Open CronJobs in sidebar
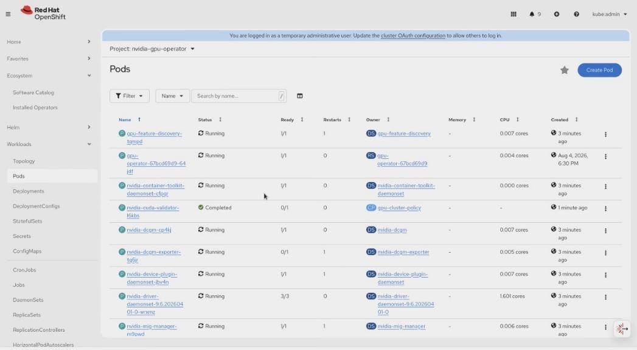This screenshot has height=350, width=637. coord(24,270)
